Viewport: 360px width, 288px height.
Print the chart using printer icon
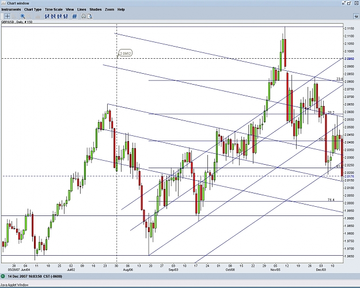click(84, 16)
